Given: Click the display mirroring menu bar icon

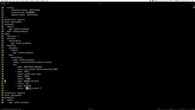Looking at the screenshot, I should (165, 1).
